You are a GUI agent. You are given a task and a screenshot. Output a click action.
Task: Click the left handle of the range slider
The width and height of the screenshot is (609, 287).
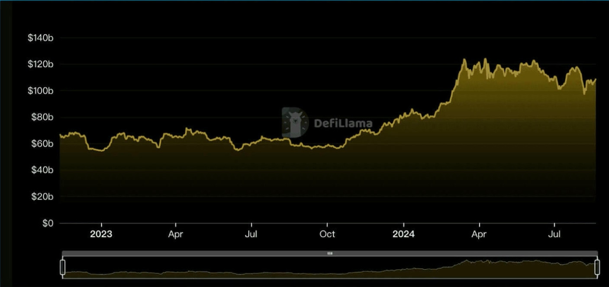62,267
